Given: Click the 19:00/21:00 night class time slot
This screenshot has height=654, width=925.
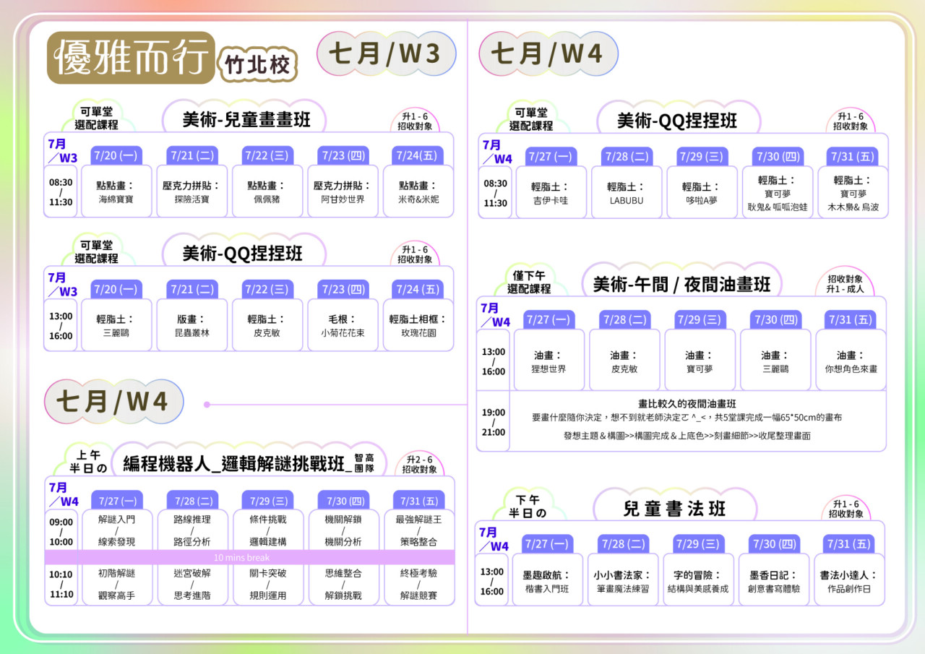Looking at the screenshot, I should click(494, 422).
